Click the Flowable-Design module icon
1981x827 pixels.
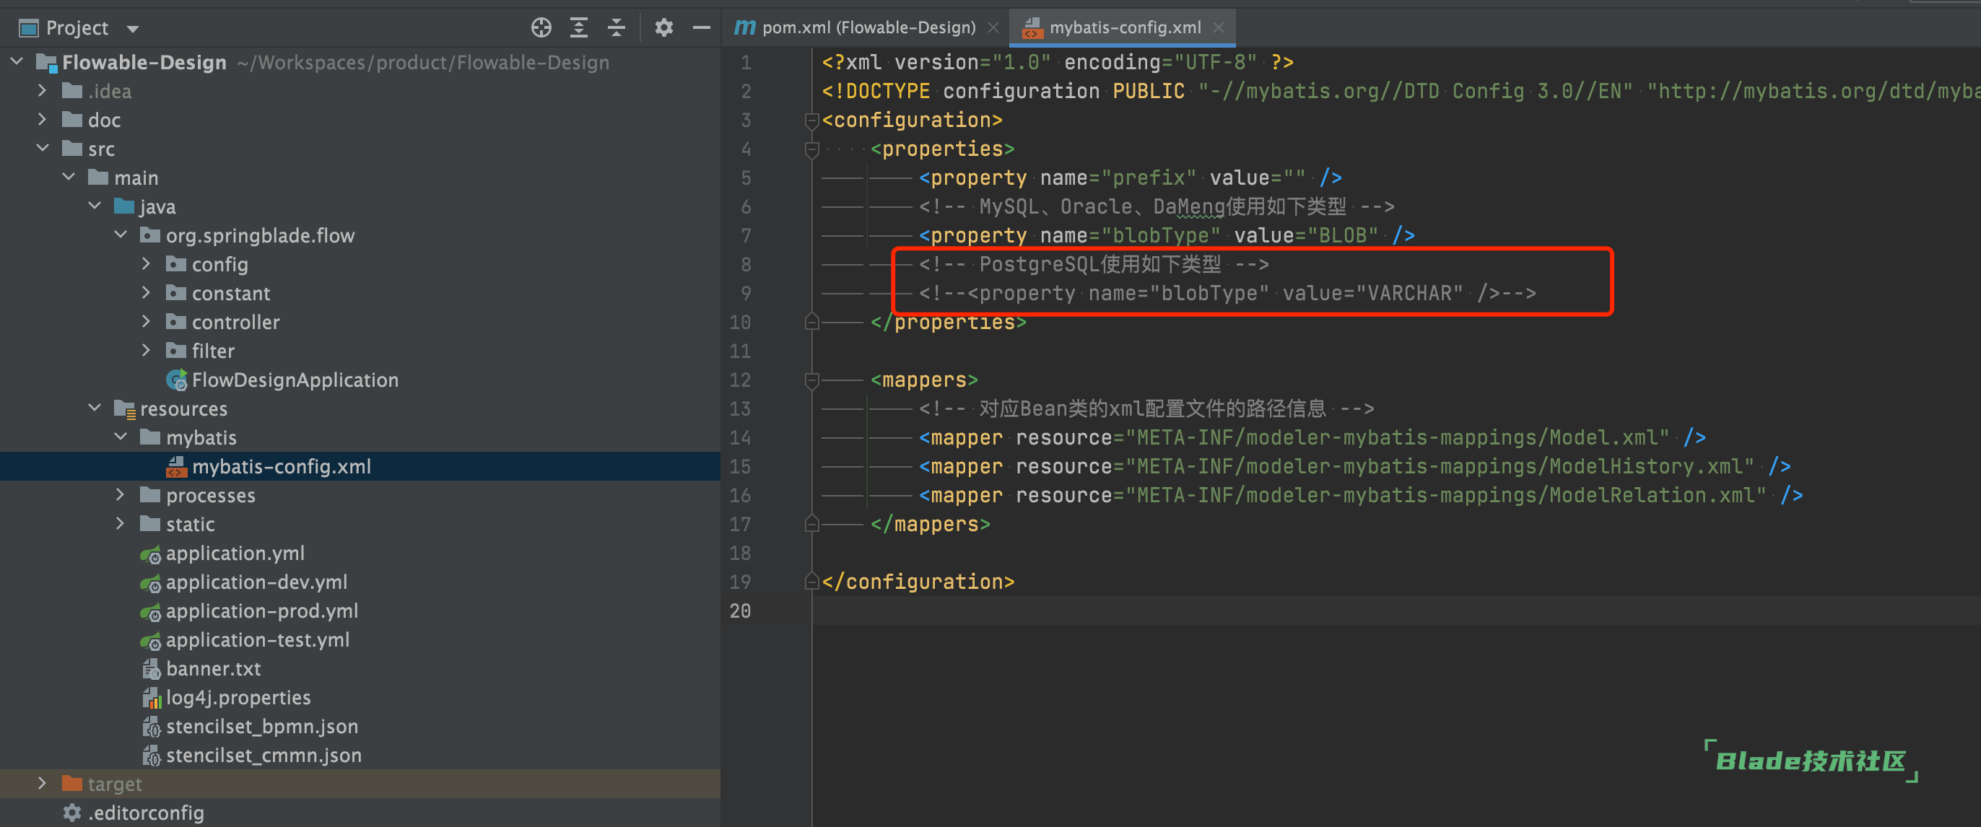click(47, 62)
